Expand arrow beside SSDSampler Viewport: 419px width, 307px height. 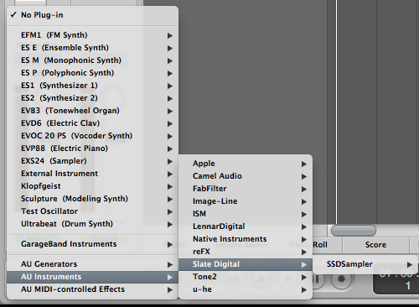click(x=410, y=264)
